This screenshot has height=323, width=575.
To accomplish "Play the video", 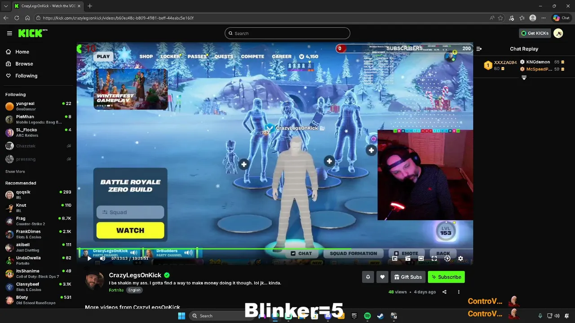I will tap(89, 258).
